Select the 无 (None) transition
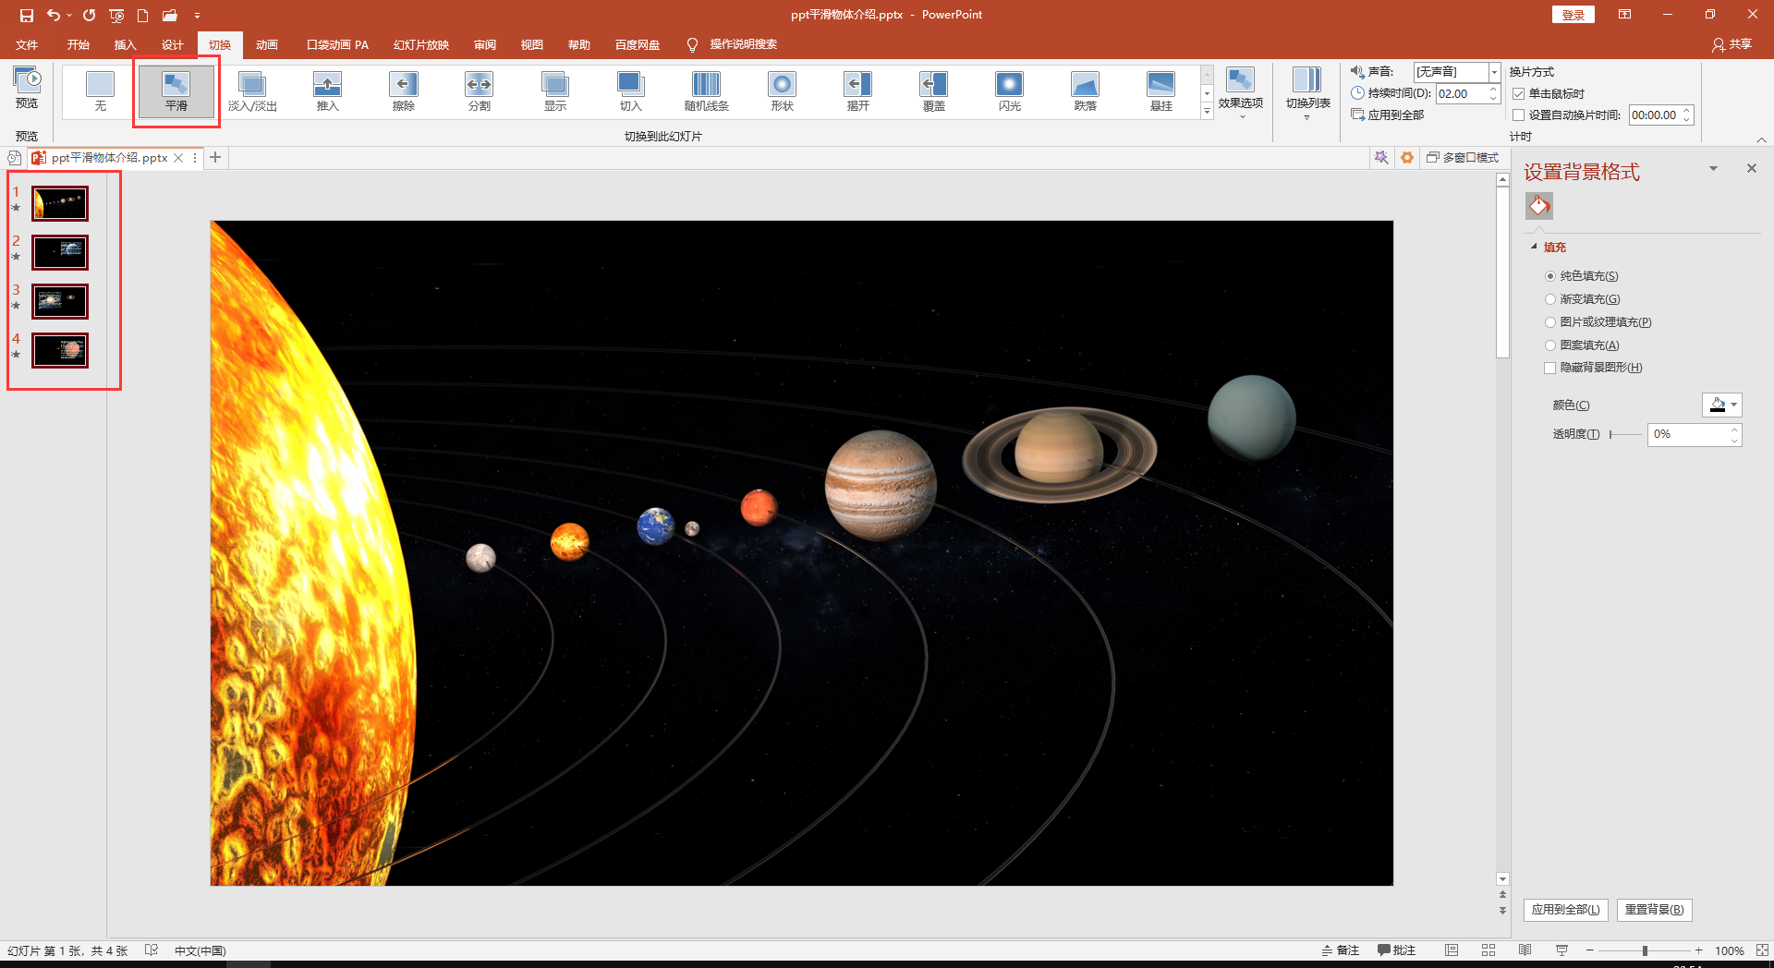The width and height of the screenshot is (1774, 968). coord(100,91)
